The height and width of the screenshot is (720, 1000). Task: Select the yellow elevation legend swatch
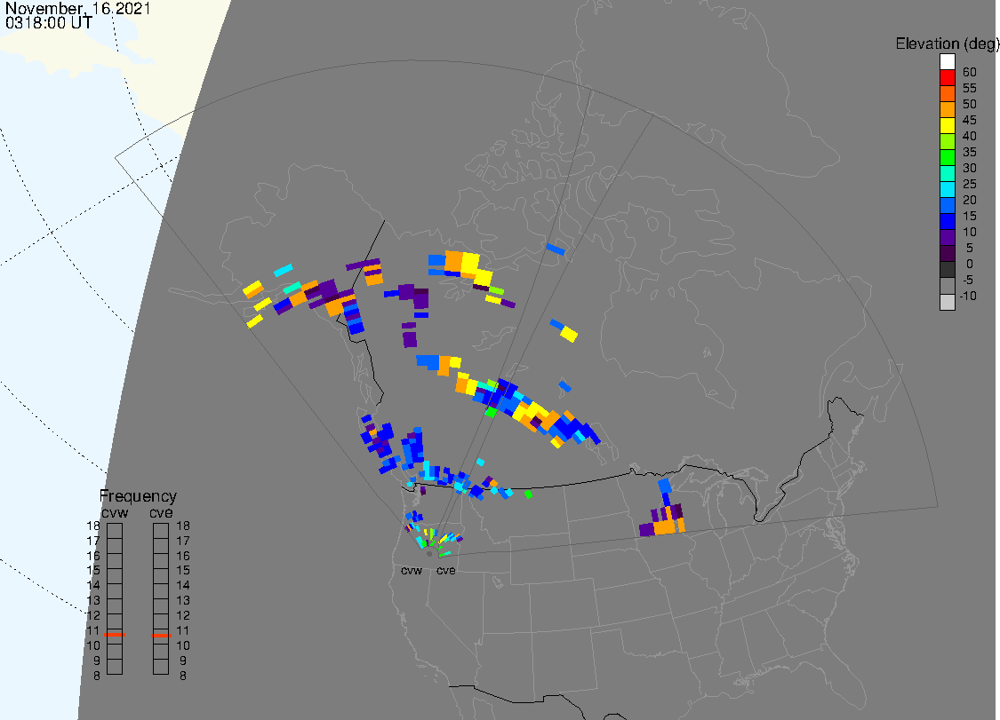tap(947, 125)
